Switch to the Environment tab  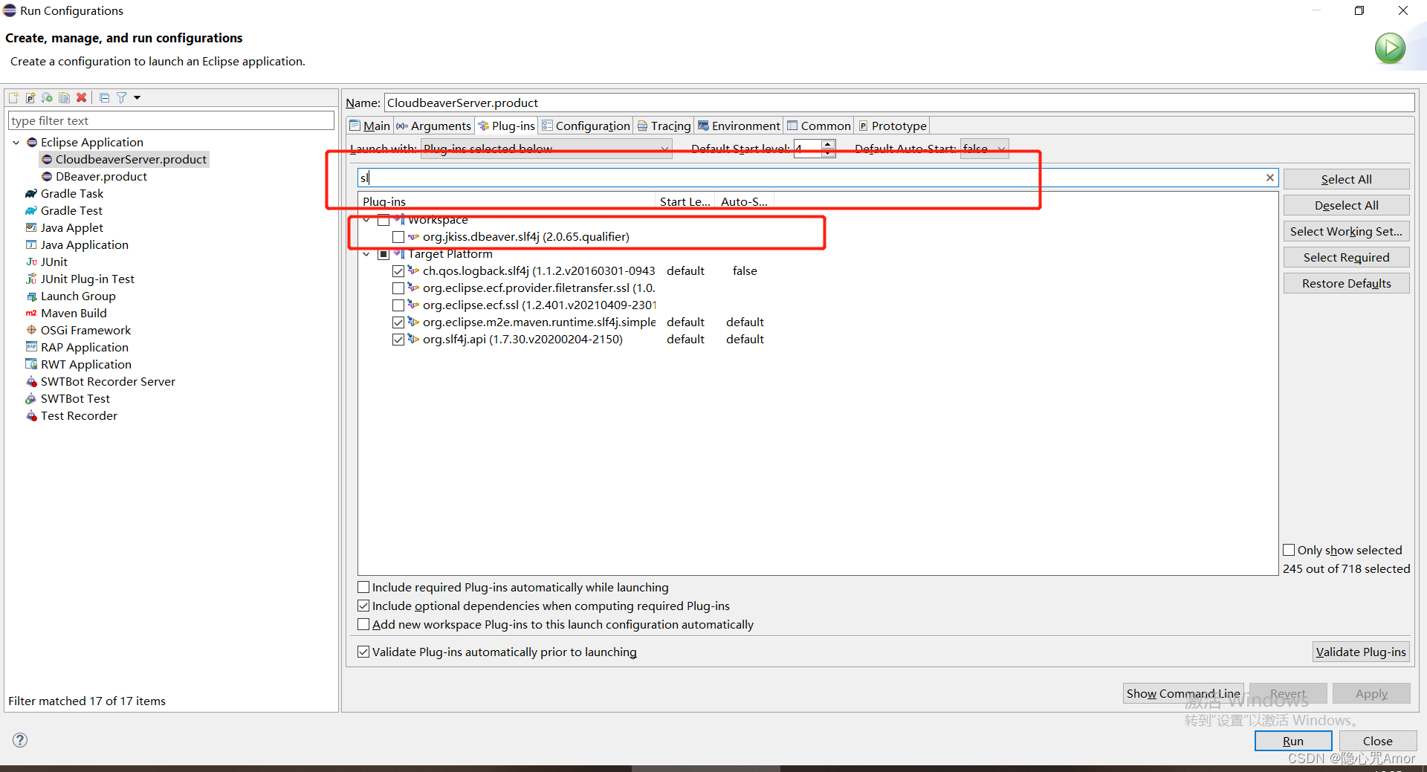(x=739, y=126)
